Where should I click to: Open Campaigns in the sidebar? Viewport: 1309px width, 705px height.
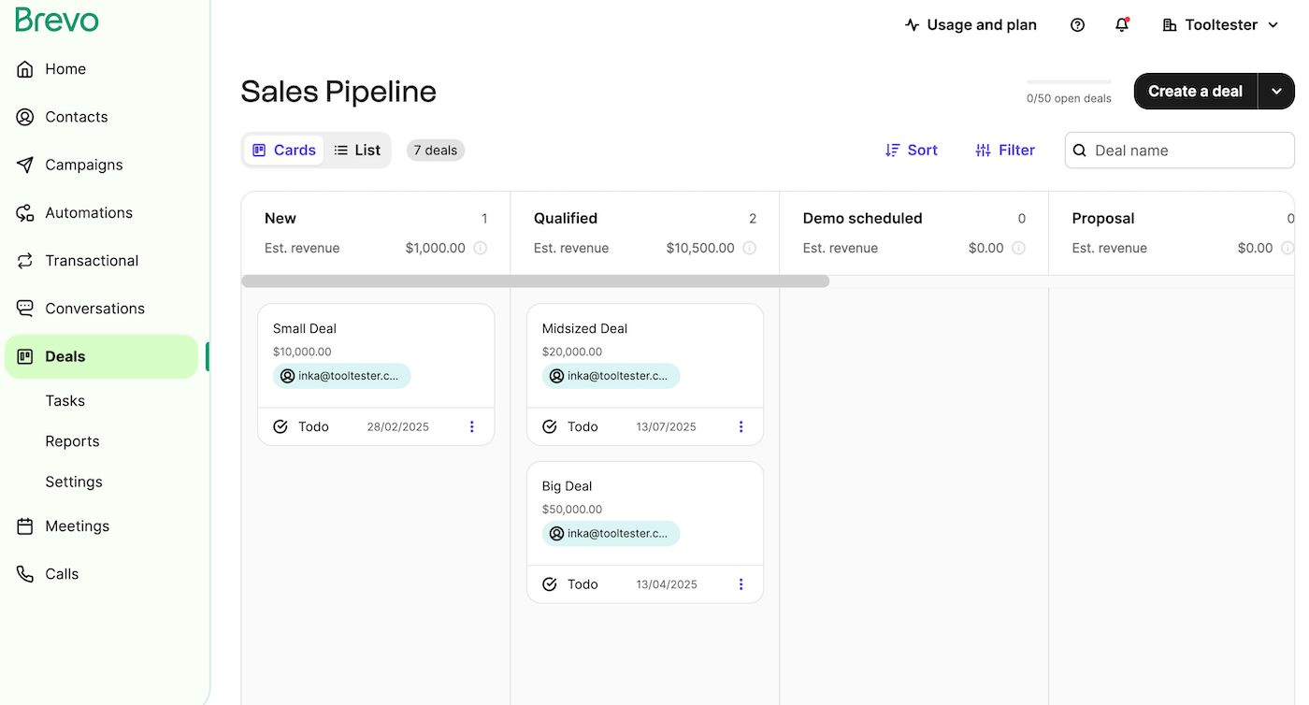point(83,165)
